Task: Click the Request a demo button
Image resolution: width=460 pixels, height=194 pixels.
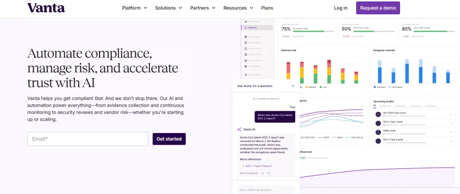Action: [378, 8]
